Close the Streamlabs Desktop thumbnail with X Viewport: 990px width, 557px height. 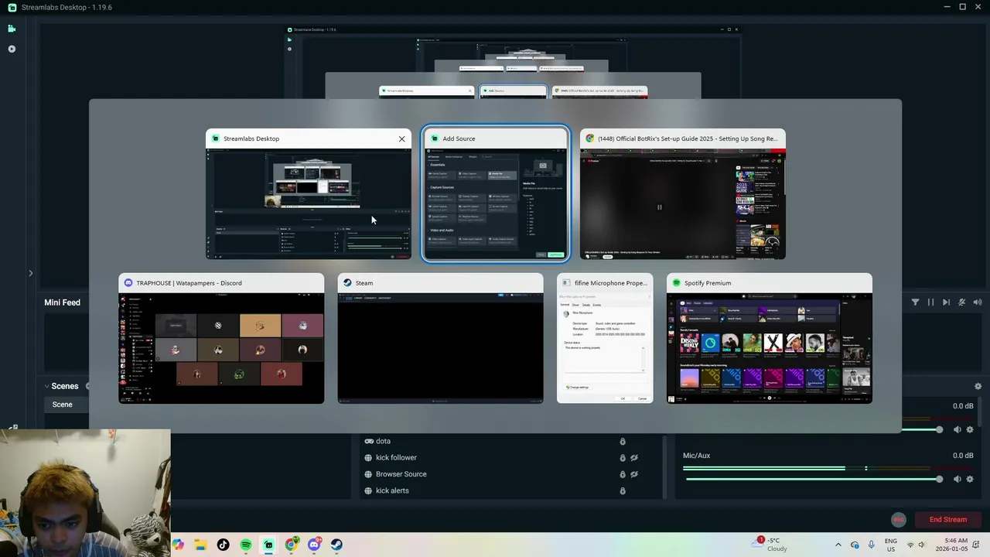coord(401,138)
